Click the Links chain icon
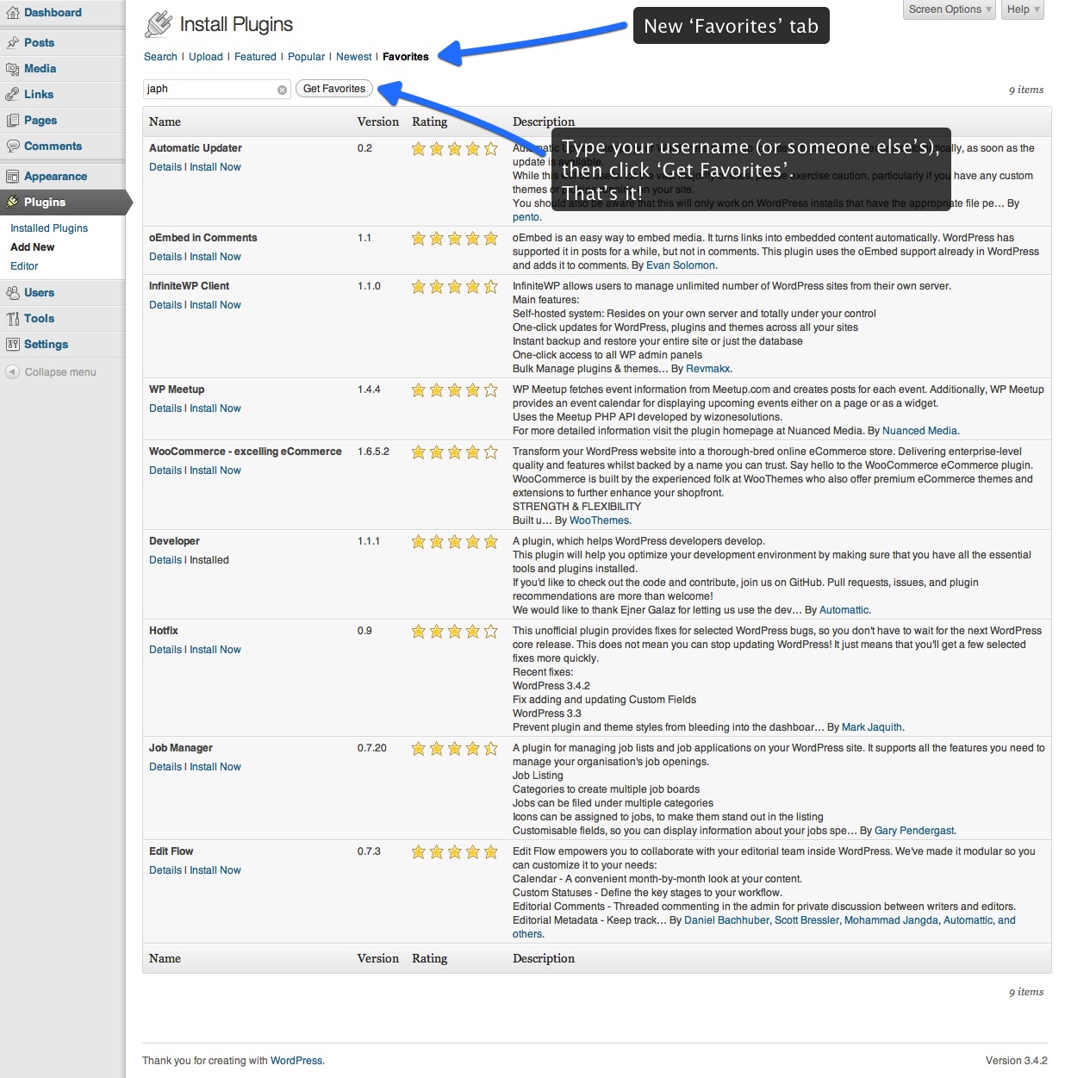The width and height of the screenshot is (1065, 1078). click(x=12, y=94)
